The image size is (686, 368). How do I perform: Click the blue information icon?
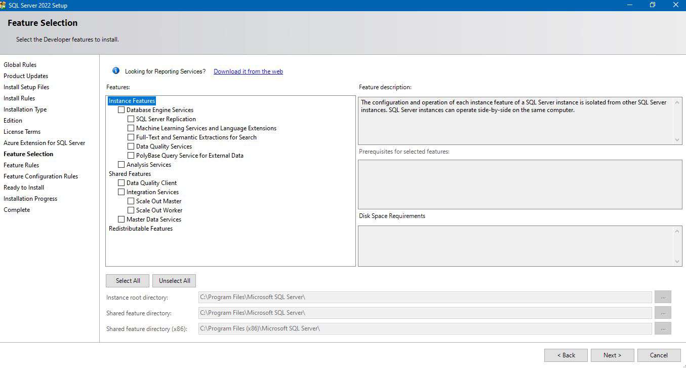click(116, 71)
